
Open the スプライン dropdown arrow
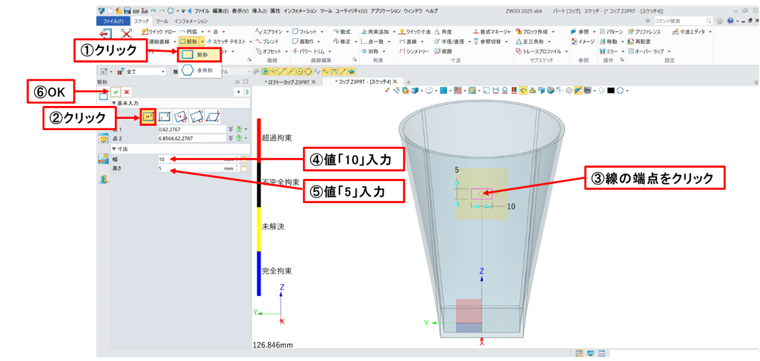point(287,32)
